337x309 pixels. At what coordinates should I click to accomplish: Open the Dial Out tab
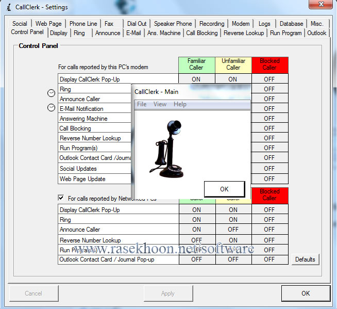click(137, 23)
